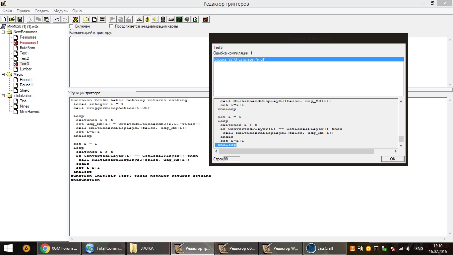Enable the 'Включен' checkbox
Screen dimensions: 453x255
72,26
